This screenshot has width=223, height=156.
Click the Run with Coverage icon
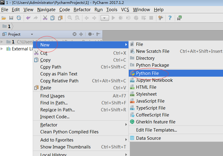point(128,18)
